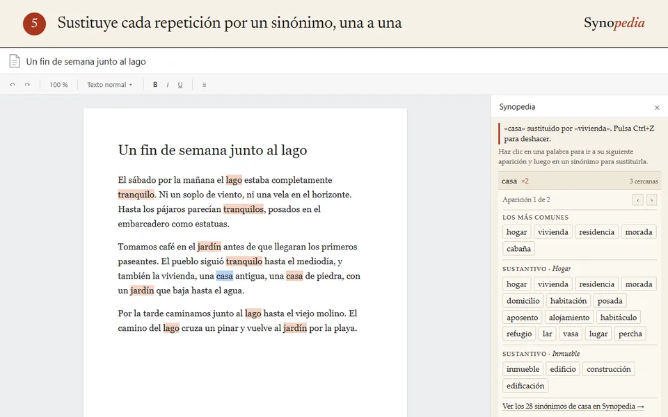Viewport: 668px width, 417px height.
Task: Pick the synonym refugio
Action: click(519, 334)
